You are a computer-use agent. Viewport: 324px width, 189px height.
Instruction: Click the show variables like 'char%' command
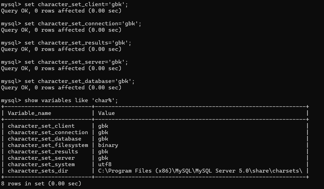tap(71, 100)
